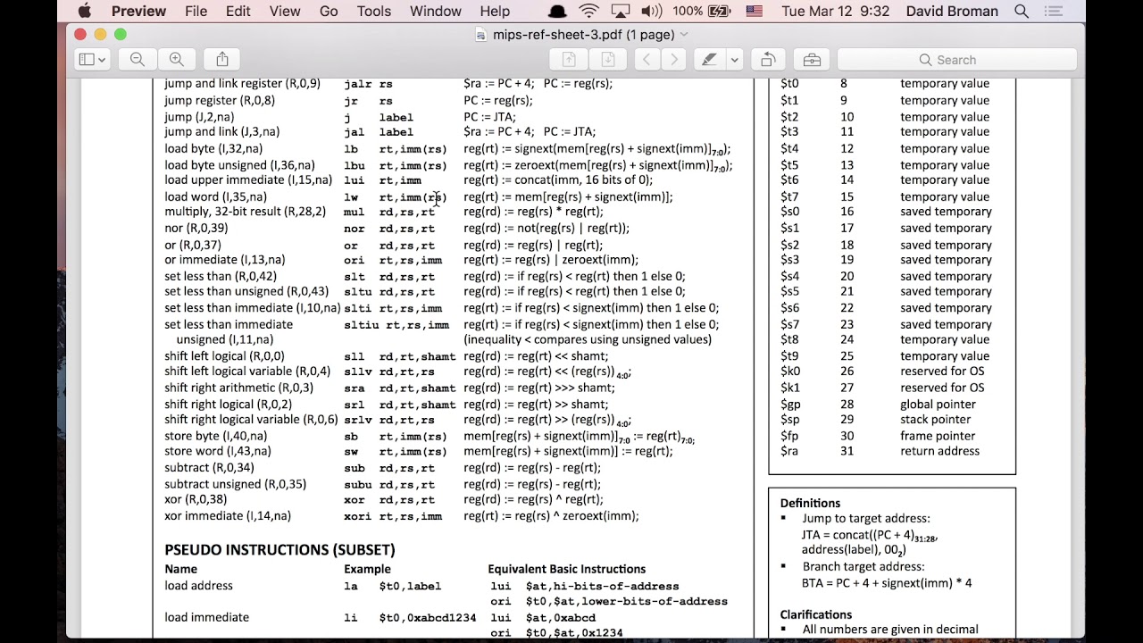Click the 'nor (R,0,39)' instruction text

(x=196, y=229)
